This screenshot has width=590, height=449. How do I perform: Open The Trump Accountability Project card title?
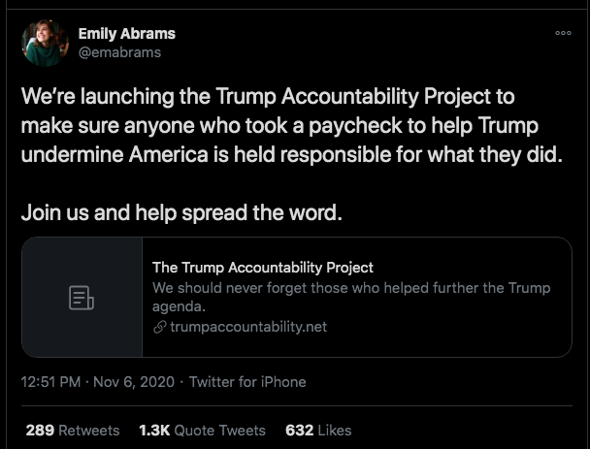click(x=263, y=268)
